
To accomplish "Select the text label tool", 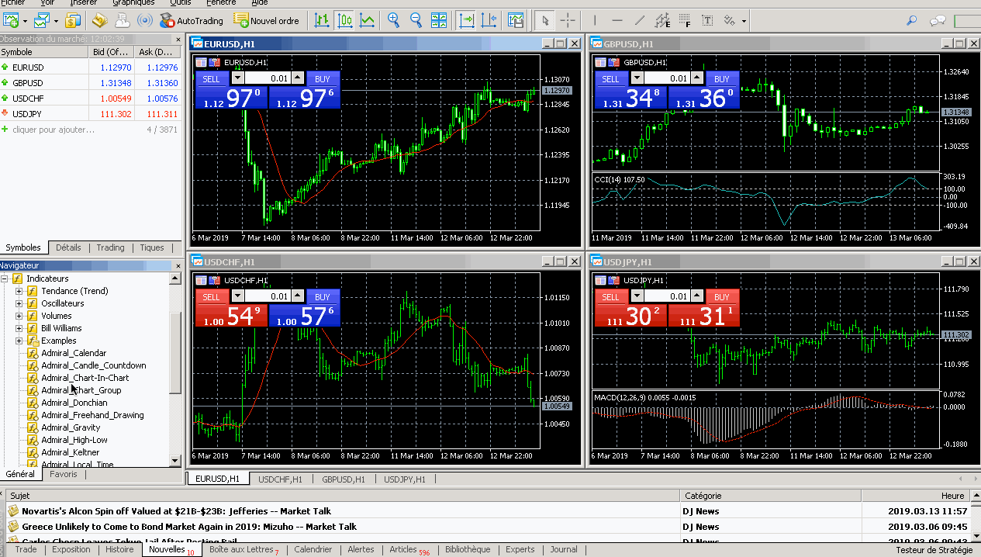I will click(x=707, y=21).
